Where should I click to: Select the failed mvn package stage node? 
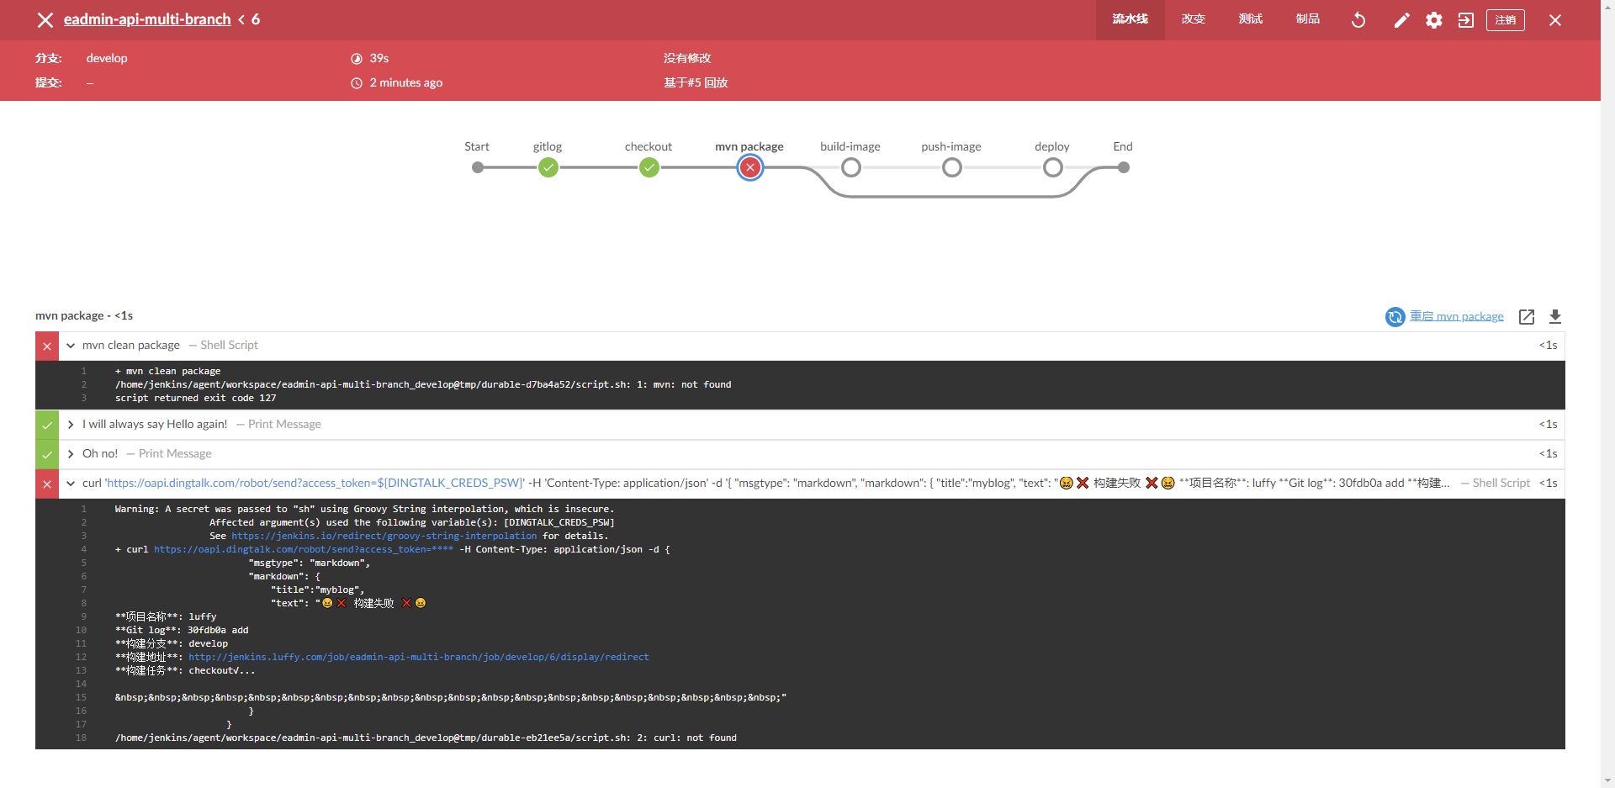point(749,167)
